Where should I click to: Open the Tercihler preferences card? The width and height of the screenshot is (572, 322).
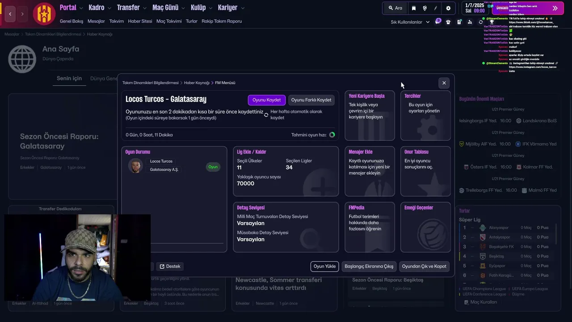click(x=425, y=115)
